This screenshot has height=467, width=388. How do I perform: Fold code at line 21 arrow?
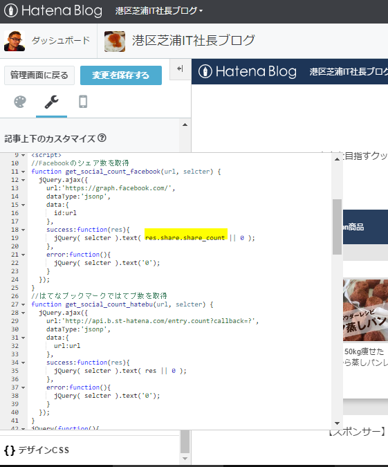pos(23,255)
